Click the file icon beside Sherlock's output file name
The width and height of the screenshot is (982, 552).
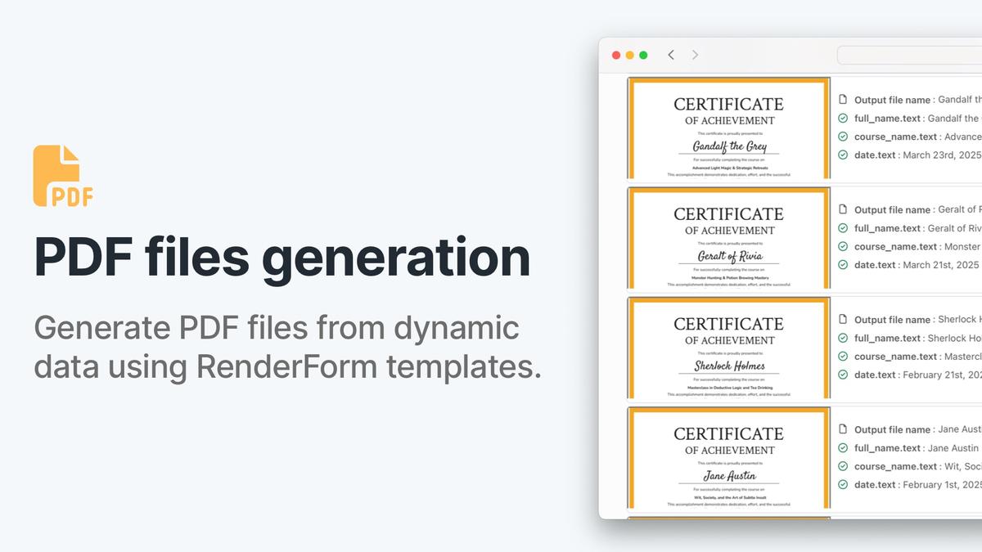[x=842, y=319]
